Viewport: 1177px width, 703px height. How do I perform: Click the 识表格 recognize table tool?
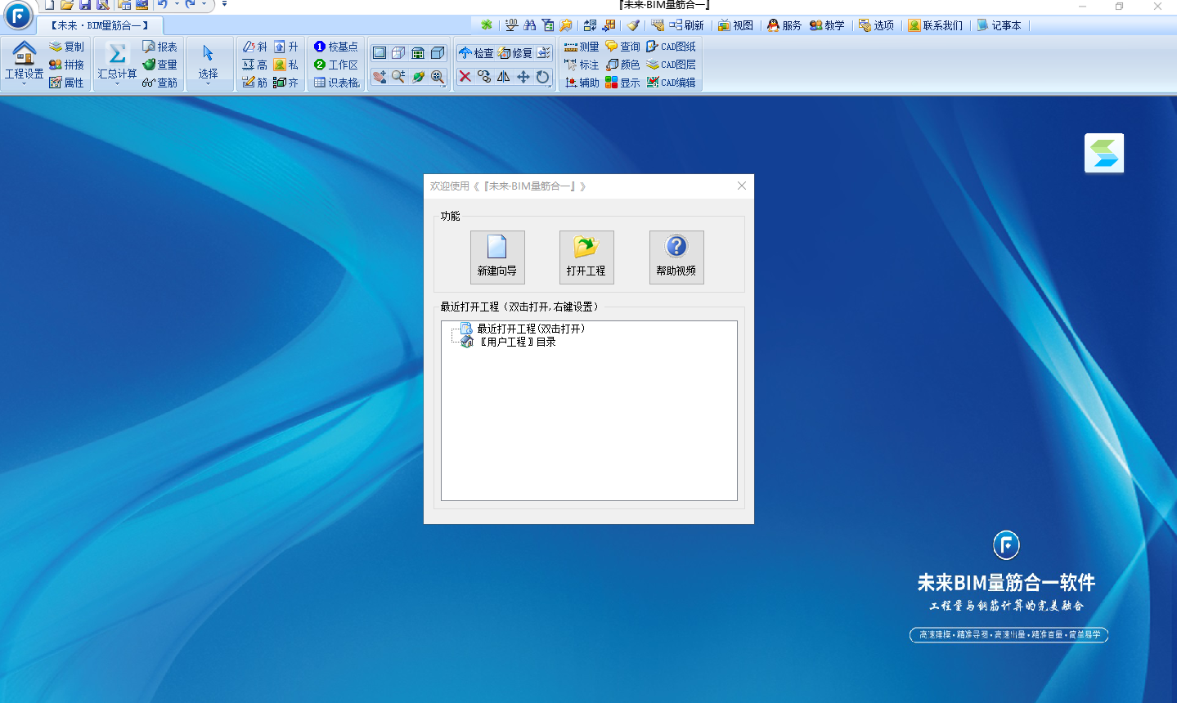coord(336,83)
